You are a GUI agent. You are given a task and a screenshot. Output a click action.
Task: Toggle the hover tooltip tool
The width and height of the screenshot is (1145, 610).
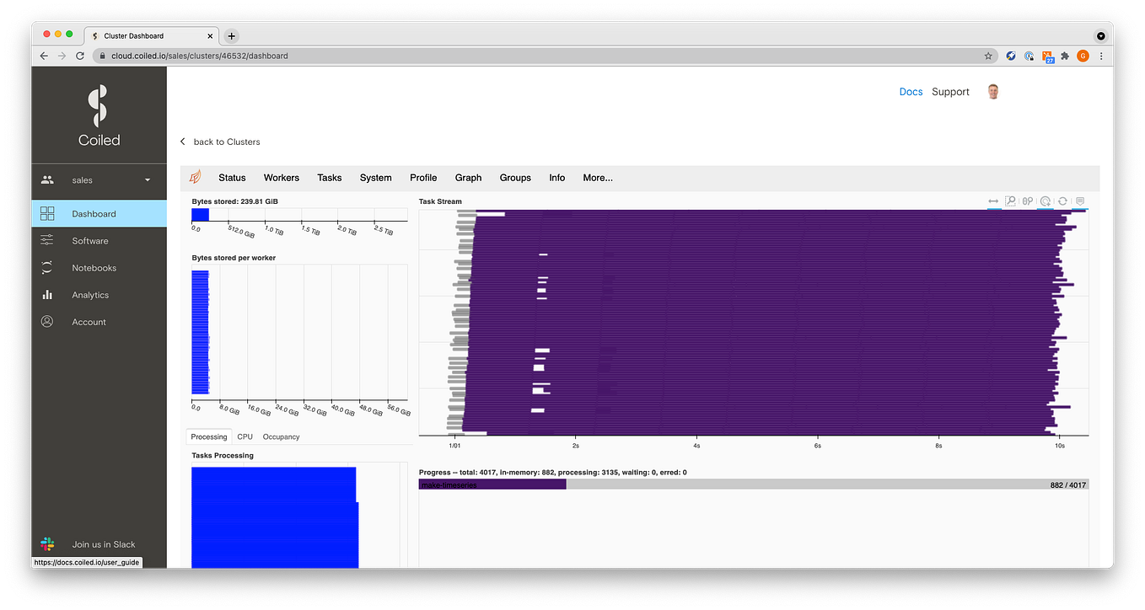pyautogui.click(x=1080, y=201)
